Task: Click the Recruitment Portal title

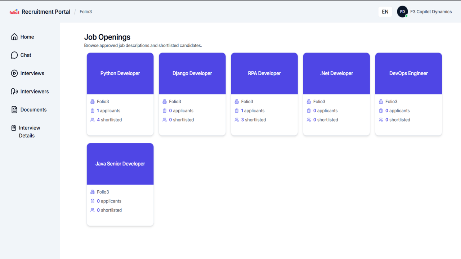Action: point(46,12)
